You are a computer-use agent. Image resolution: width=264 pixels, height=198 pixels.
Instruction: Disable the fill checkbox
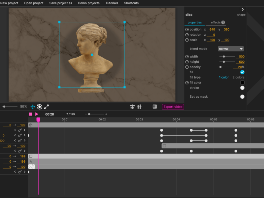(242, 72)
